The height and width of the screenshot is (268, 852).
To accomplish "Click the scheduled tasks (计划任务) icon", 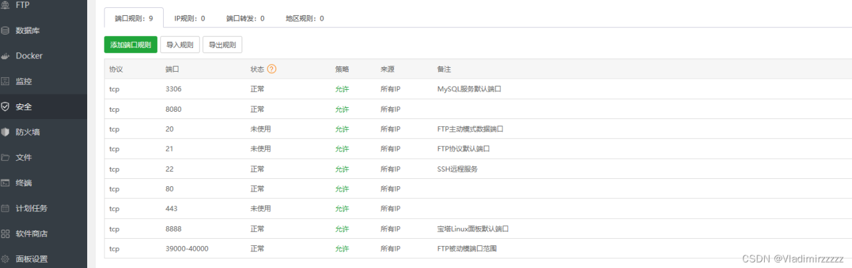I will click(5, 208).
